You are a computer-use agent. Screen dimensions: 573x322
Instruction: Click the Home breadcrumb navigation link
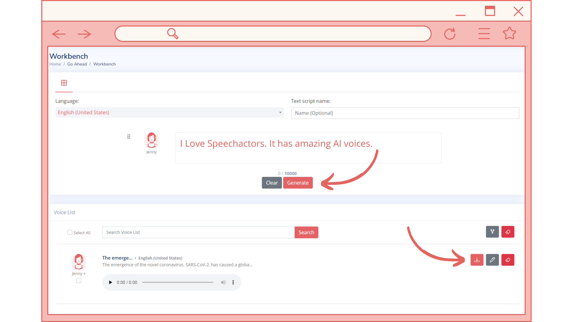point(55,64)
